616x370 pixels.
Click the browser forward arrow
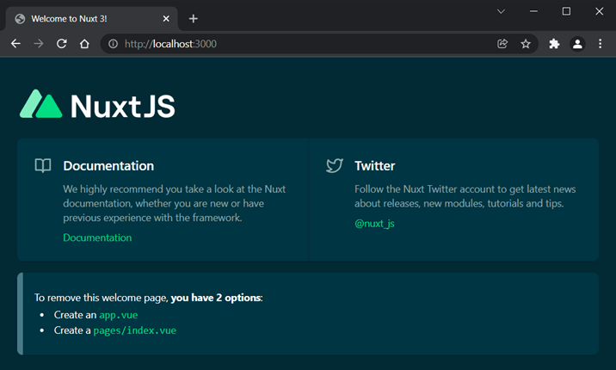[39, 44]
